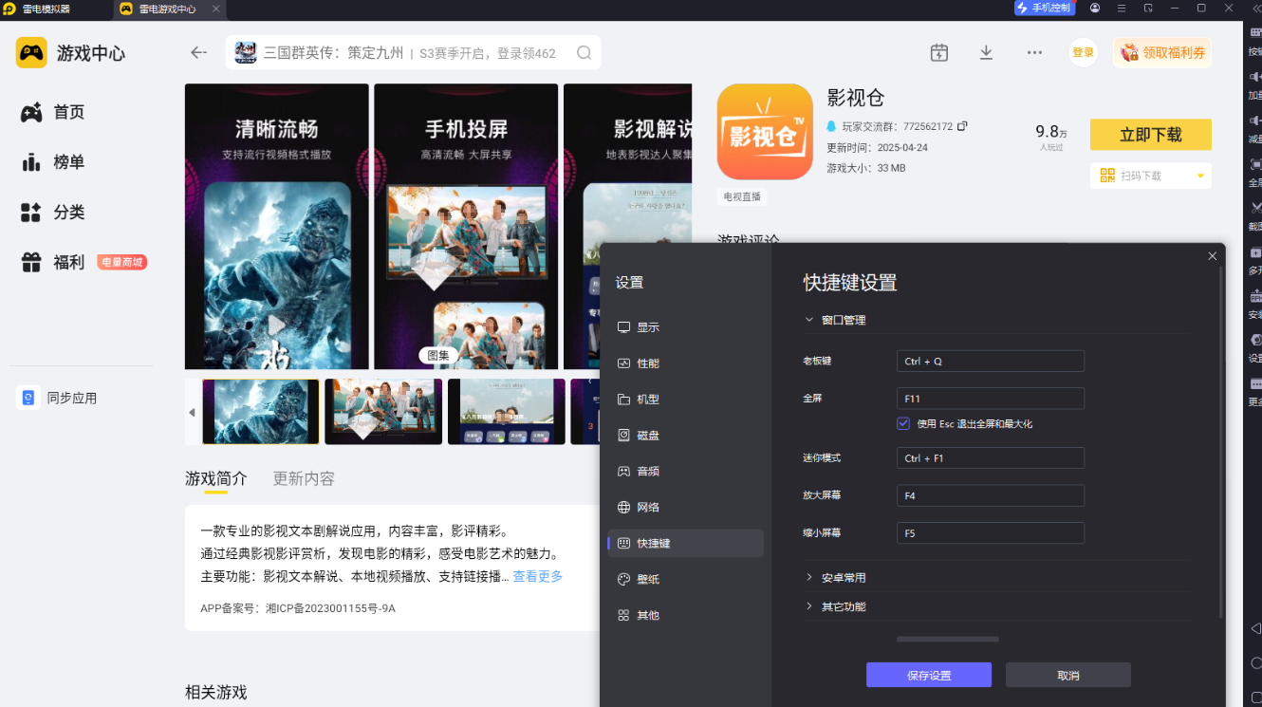Expand the 其它功能 section

pos(809,606)
